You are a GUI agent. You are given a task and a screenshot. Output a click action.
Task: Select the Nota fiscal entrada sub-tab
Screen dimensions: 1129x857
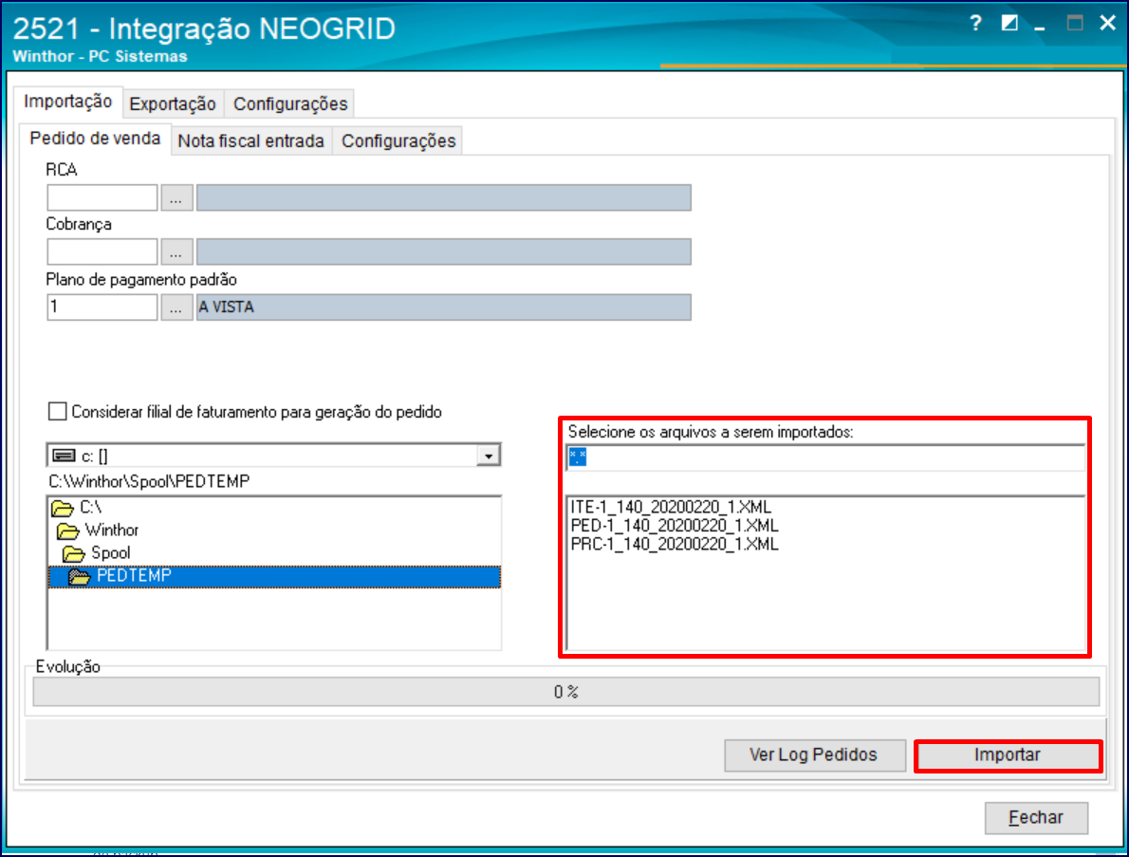click(x=250, y=141)
